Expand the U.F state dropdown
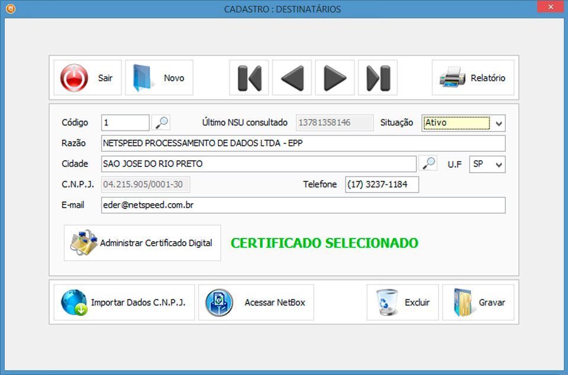This screenshot has width=568, height=375. click(487, 164)
